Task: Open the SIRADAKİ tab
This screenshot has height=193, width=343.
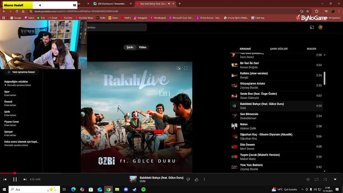Action: [245, 49]
